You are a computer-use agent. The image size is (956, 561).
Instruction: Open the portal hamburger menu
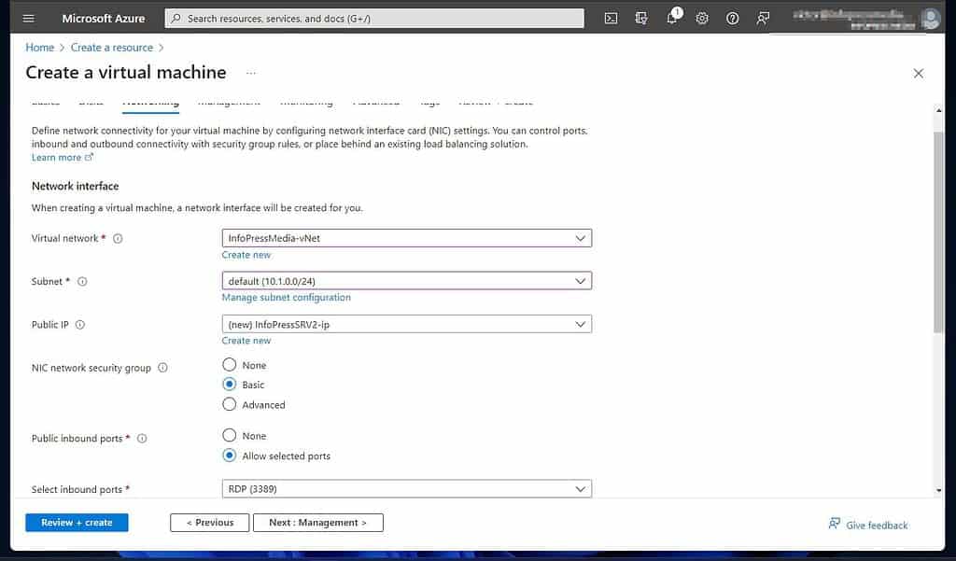(29, 19)
